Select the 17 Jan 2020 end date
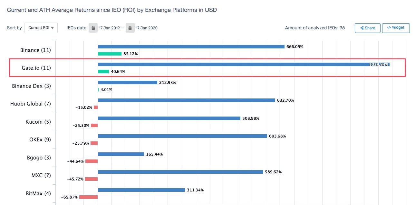This screenshot has width=415, height=205. coord(147,28)
